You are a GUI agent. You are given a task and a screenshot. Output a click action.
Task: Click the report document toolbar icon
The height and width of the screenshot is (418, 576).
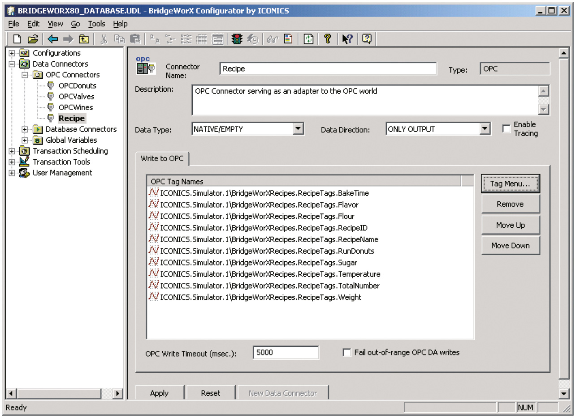pos(288,39)
